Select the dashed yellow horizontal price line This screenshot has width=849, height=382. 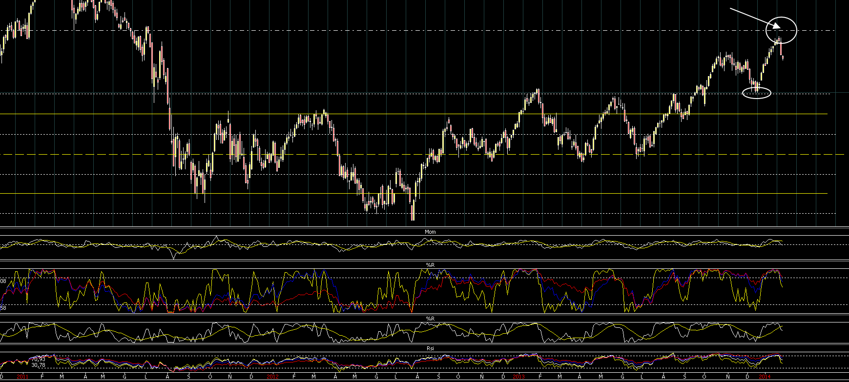pos(422,154)
